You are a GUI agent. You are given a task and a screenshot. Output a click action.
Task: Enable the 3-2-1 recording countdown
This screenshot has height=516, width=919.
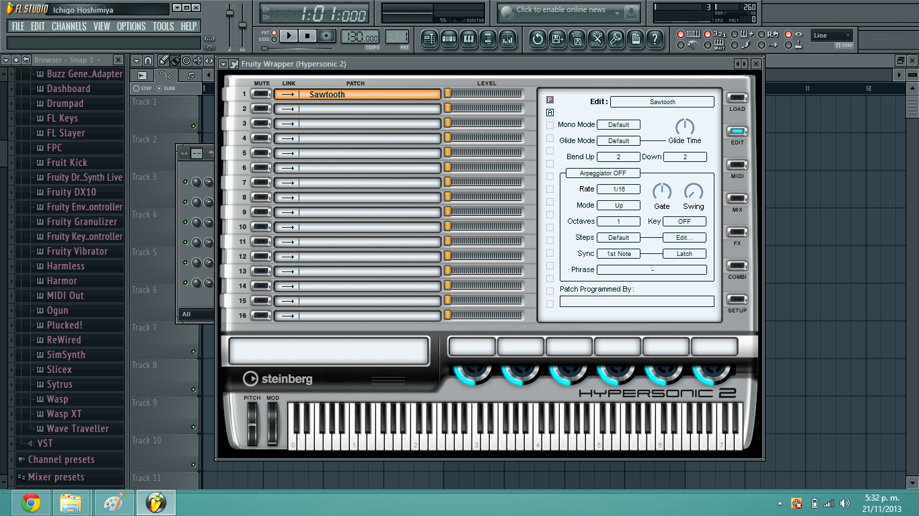(x=707, y=34)
